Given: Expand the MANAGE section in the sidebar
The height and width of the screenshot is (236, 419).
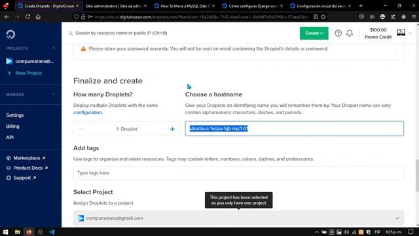Looking at the screenshot, I should (54, 94).
